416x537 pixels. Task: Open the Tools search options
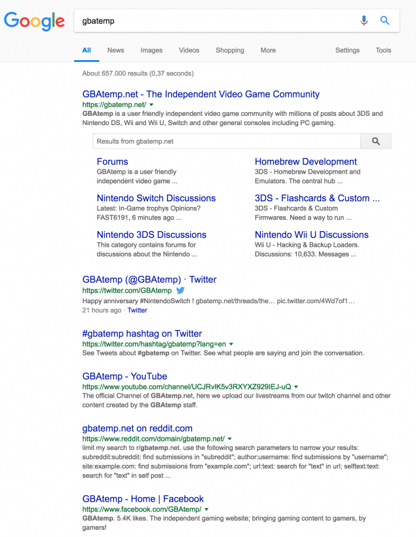point(383,50)
